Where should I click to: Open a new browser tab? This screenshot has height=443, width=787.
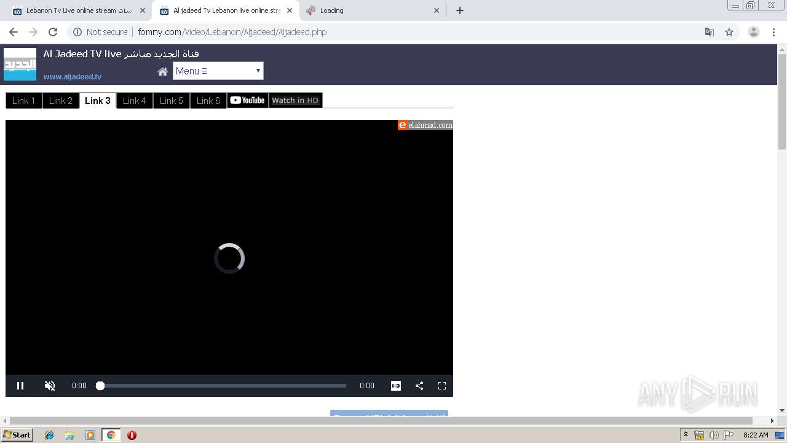[x=460, y=10]
